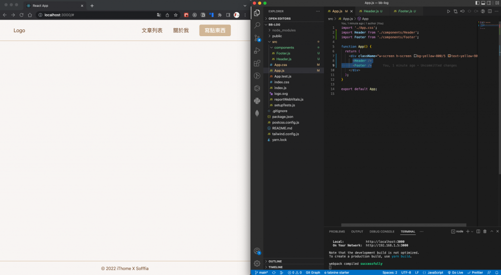This screenshot has height=275, width=501.
Task: Click the translate page icon in address bar
Action: (159, 15)
